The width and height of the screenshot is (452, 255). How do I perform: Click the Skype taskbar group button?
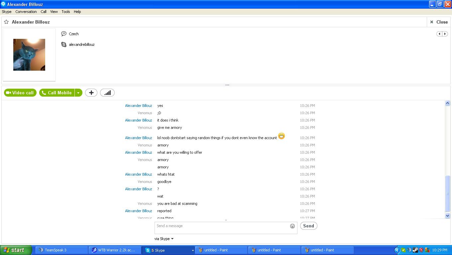(168, 250)
